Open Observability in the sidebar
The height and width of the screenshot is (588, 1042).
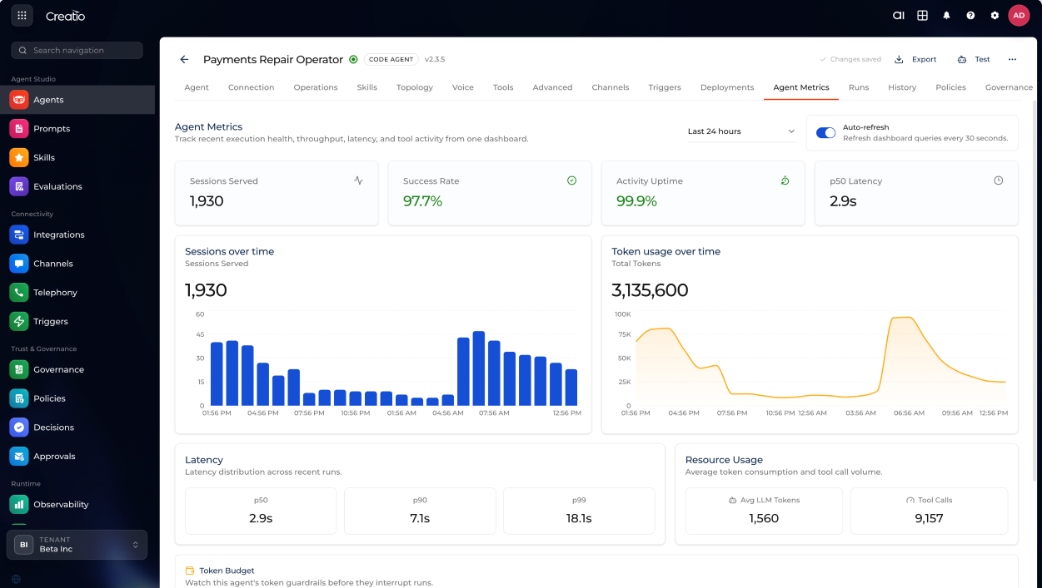click(x=60, y=505)
